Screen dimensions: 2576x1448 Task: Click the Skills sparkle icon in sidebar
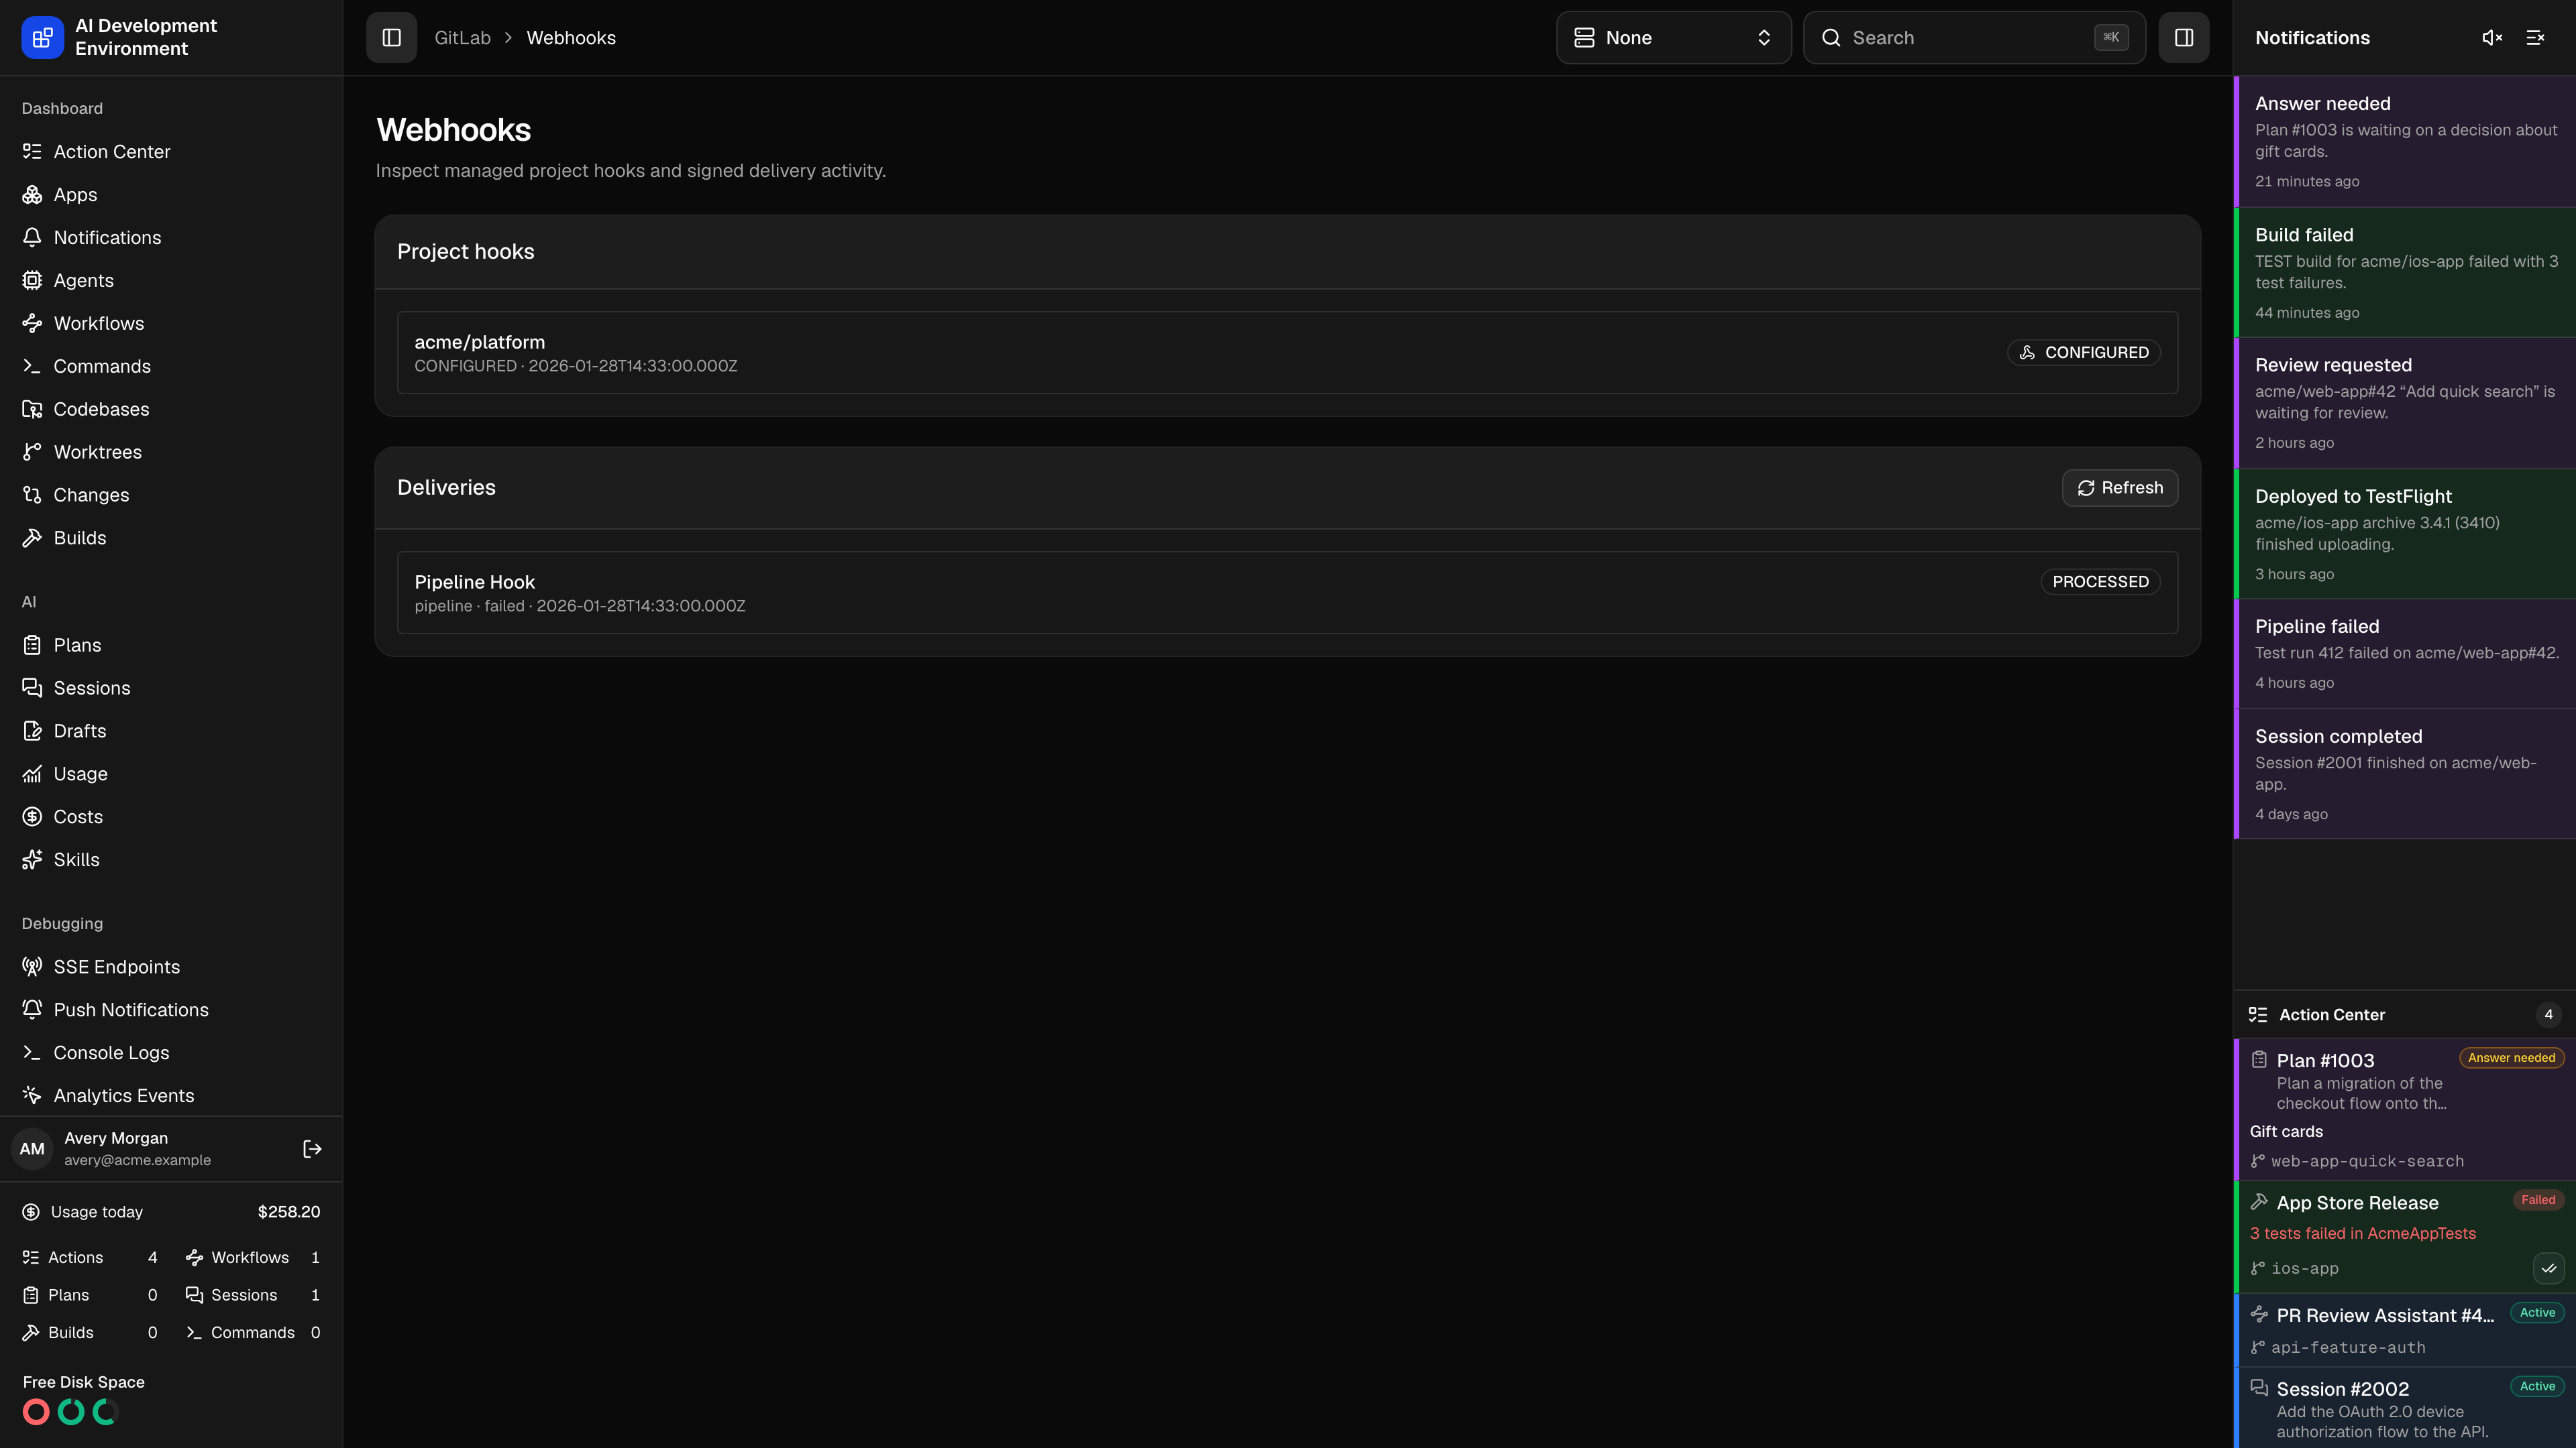pyautogui.click(x=32, y=860)
